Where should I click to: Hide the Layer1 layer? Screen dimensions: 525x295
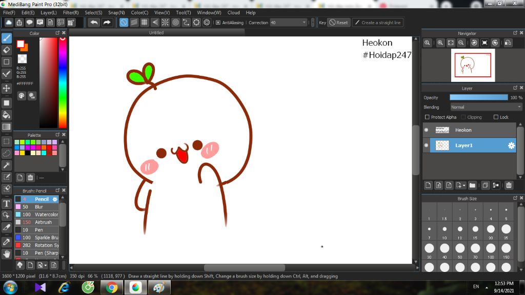(426, 145)
